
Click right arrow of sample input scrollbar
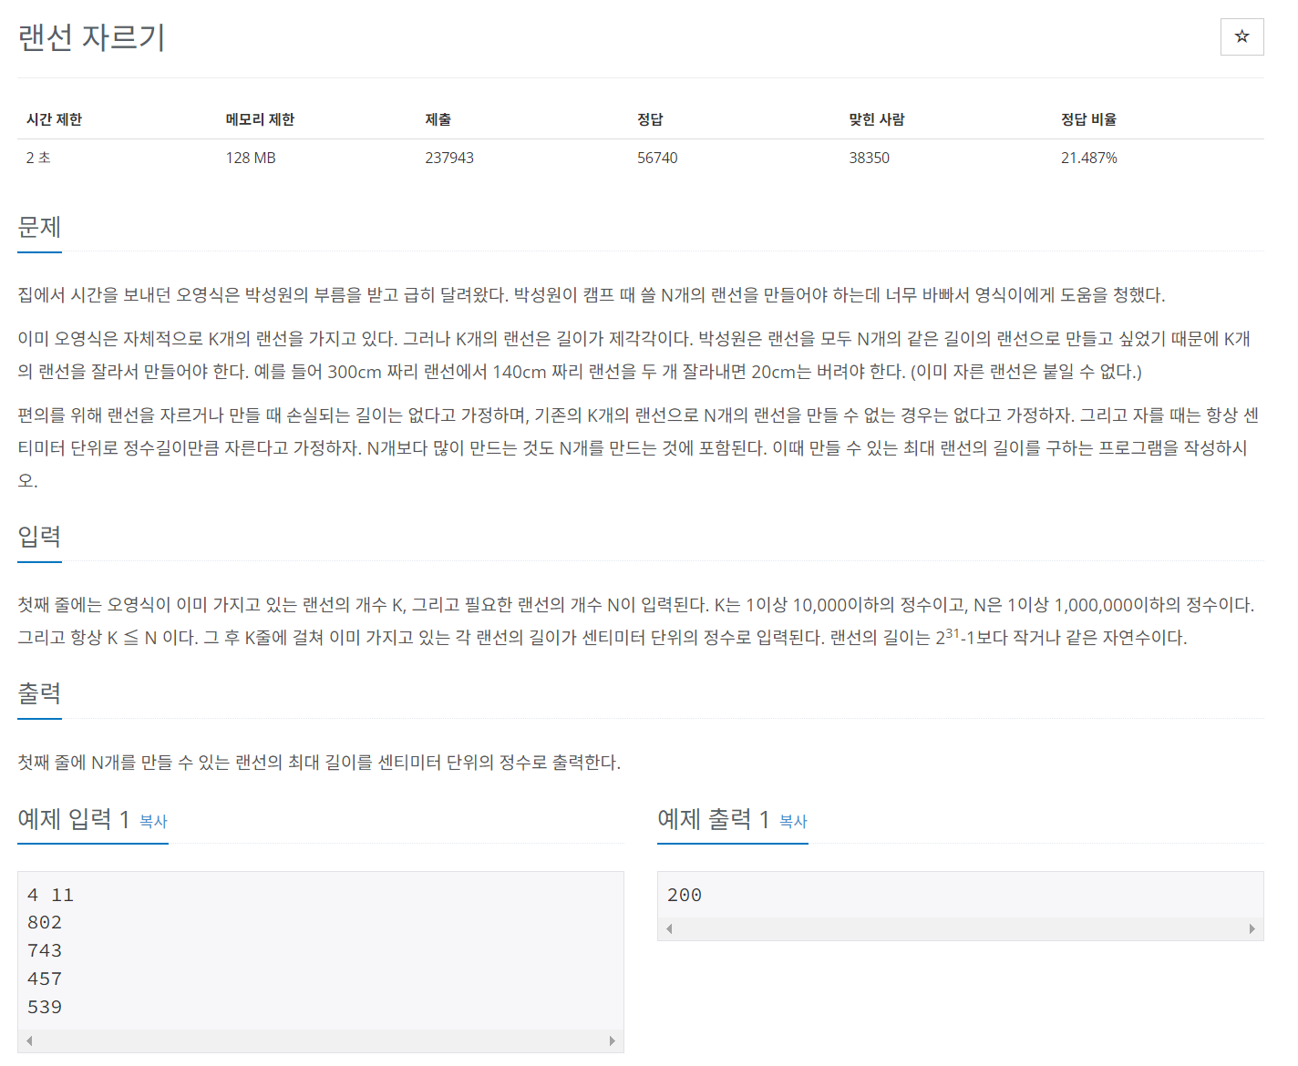click(x=612, y=1040)
